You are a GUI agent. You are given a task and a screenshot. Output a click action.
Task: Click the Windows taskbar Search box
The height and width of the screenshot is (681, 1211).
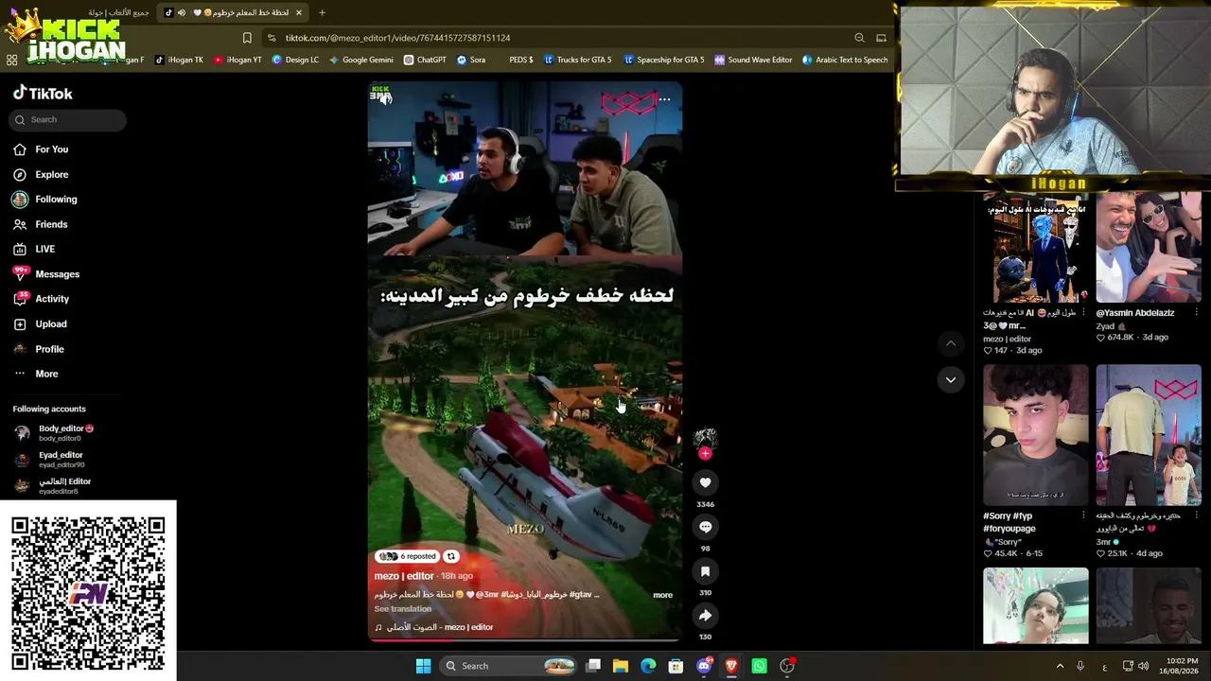click(x=509, y=666)
